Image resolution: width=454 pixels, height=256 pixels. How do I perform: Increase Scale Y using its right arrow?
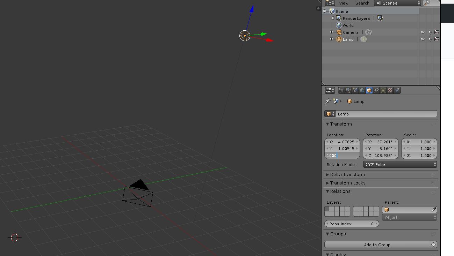[434, 149]
